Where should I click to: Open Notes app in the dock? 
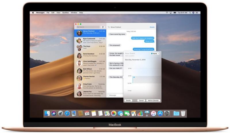pos(94,114)
